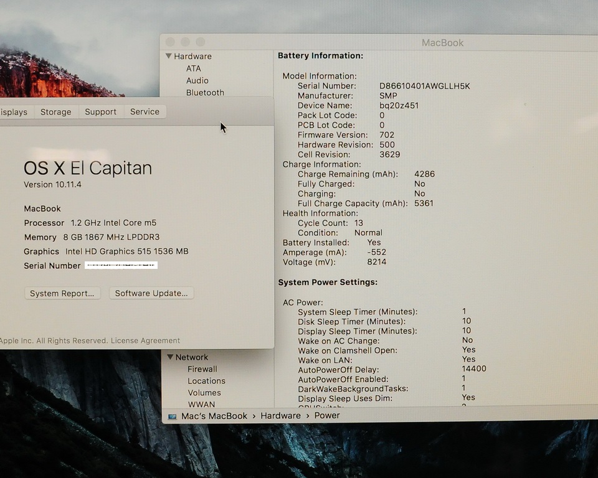Click the Hardware Revision value 500
The width and height of the screenshot is (598, 478).
tap(387, 144)
